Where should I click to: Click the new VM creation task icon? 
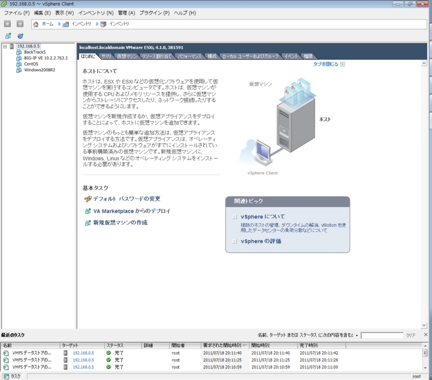tap(88, 223)
